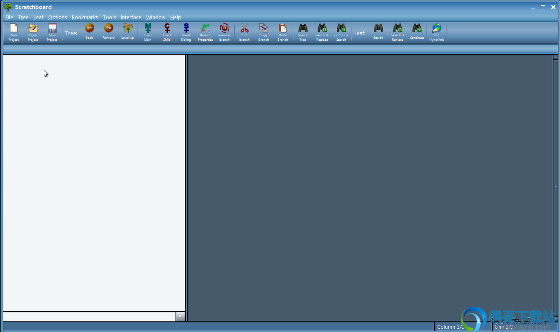Click the editor's scroll up arrow
560x332 pixels.
[x=556, y=57]
